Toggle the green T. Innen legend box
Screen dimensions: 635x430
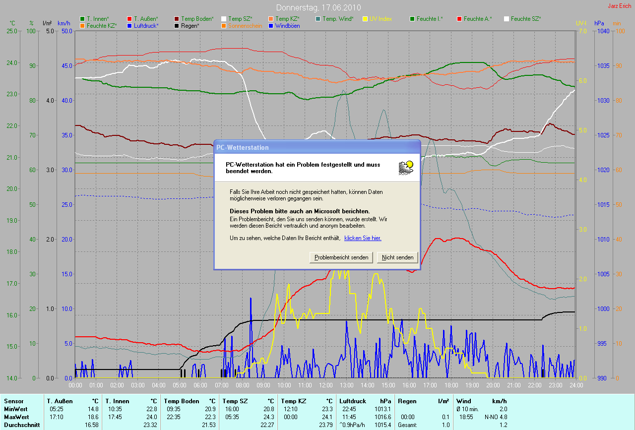[82, 19]
